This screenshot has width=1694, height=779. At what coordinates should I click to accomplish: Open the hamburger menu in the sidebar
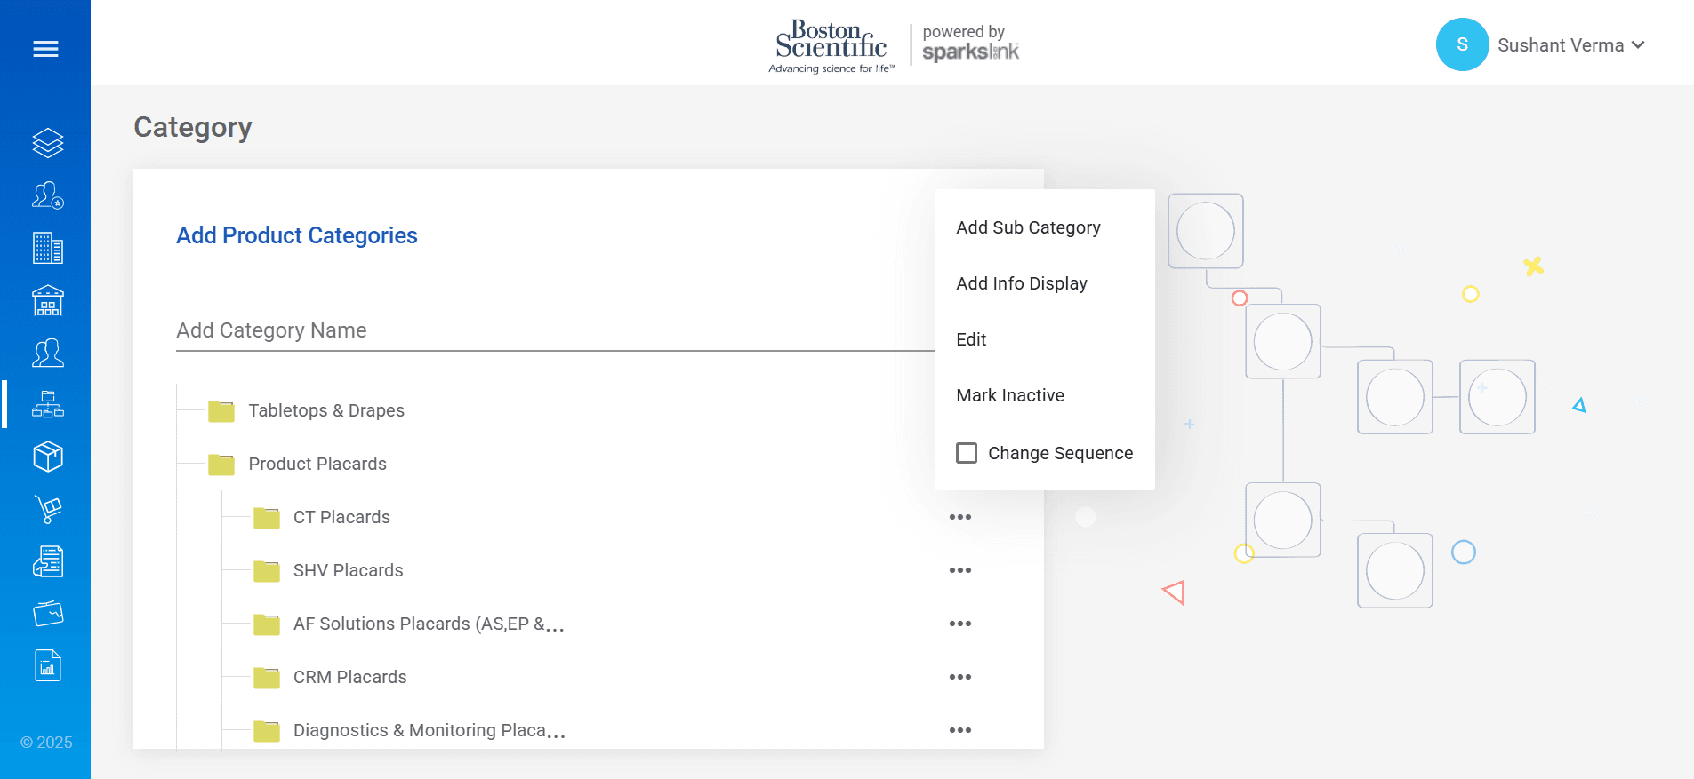(45, 49)
